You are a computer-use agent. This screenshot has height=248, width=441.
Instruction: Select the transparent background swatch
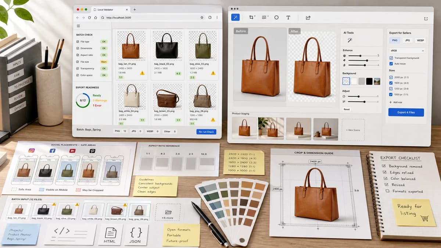click(346, 81)
